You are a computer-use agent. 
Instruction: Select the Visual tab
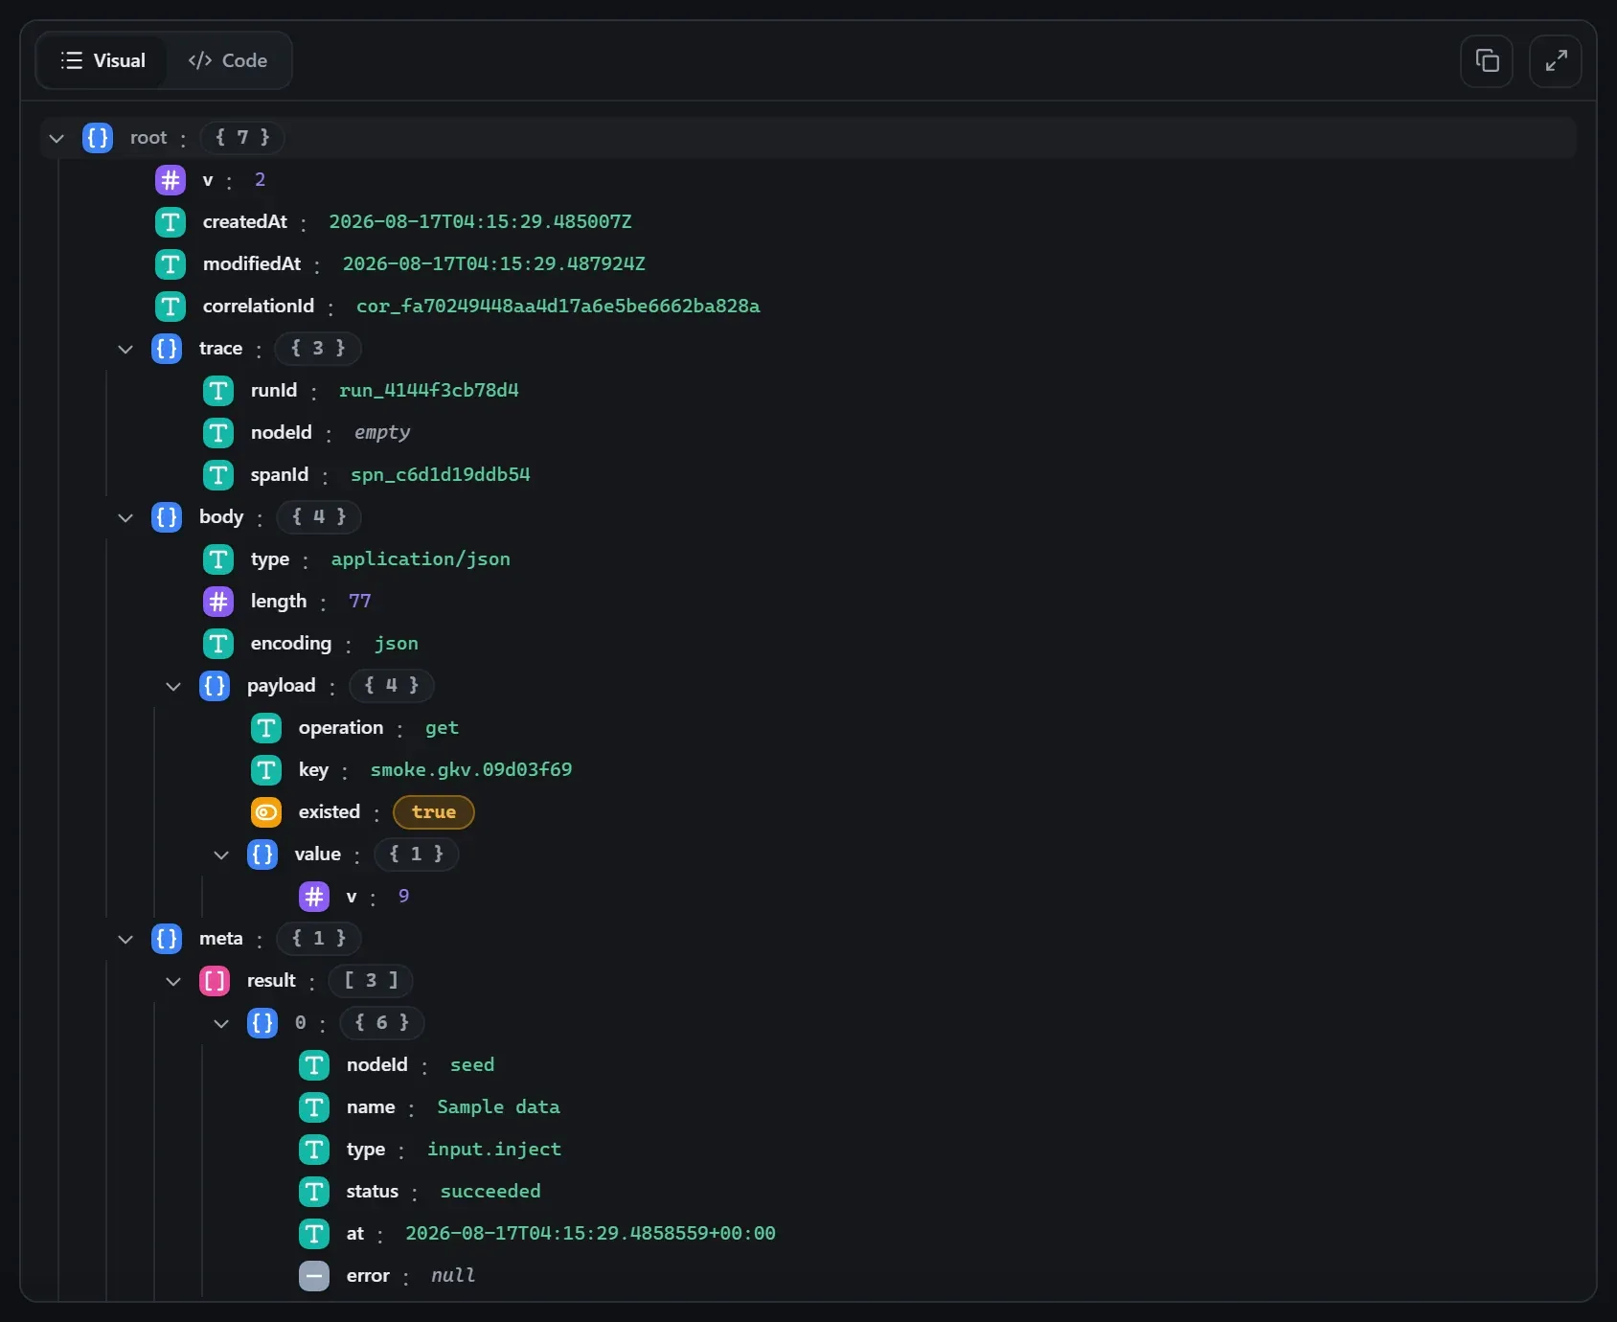[x=102, y=60]
